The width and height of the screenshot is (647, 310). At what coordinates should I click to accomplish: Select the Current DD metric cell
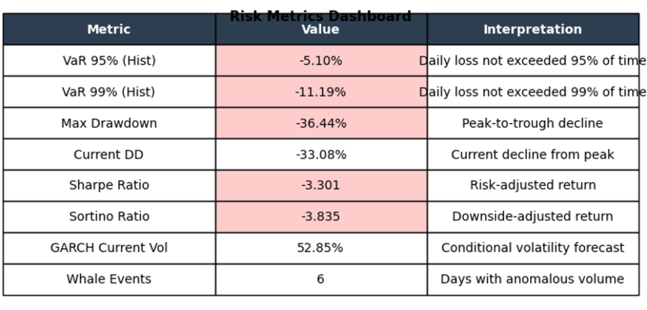(x=109, y=155)
